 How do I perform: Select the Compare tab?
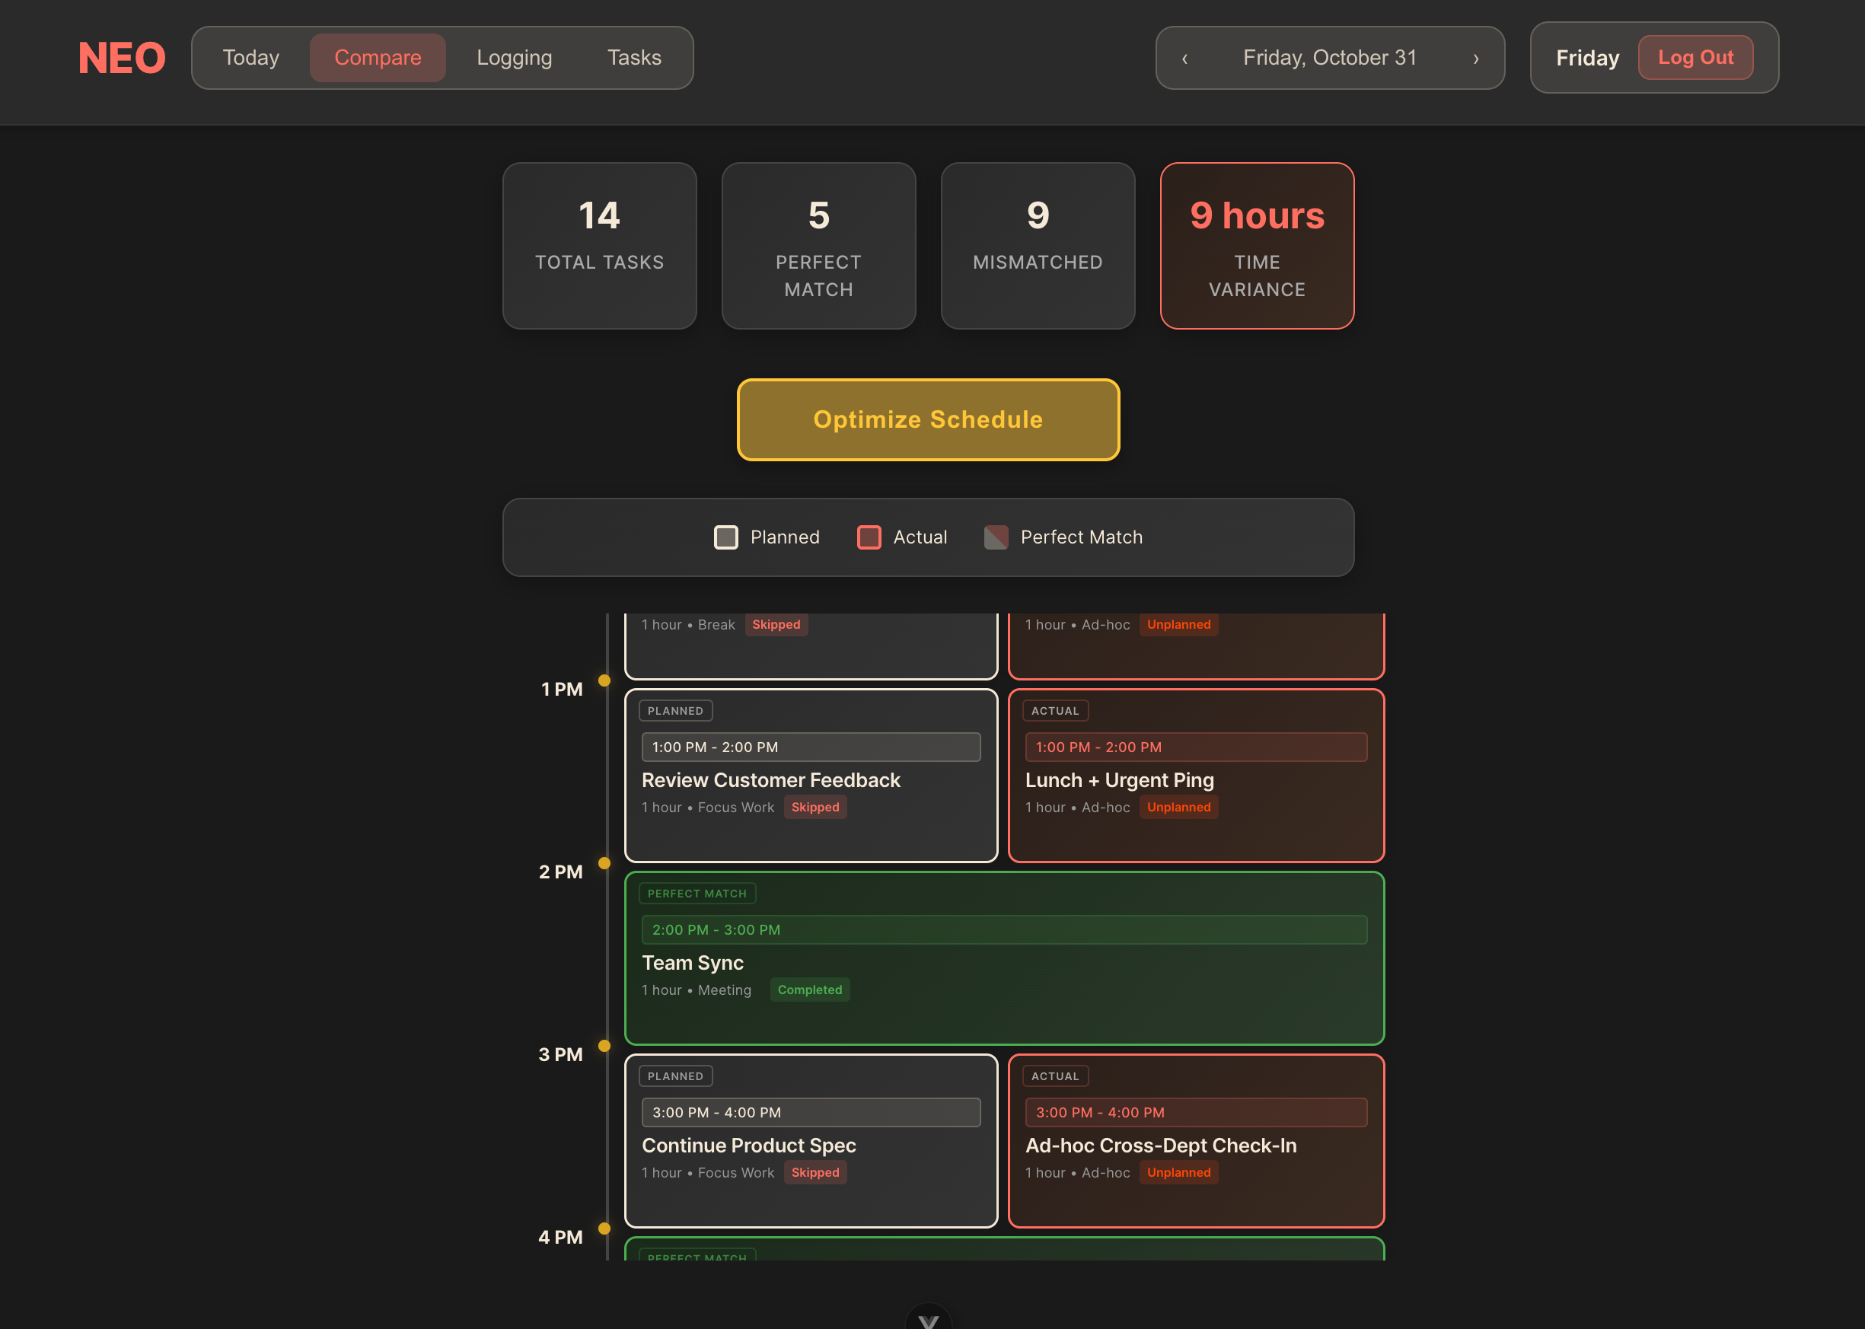(378, 58)
